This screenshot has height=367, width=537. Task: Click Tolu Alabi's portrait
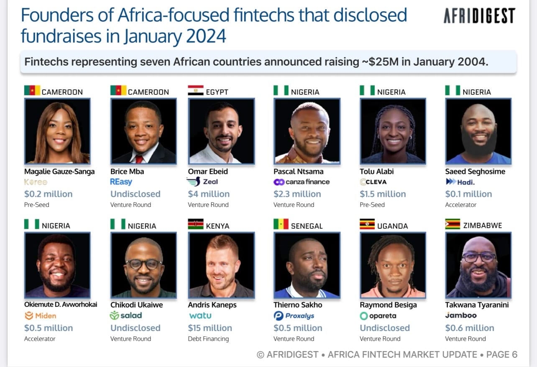click(x=393, y=131)
